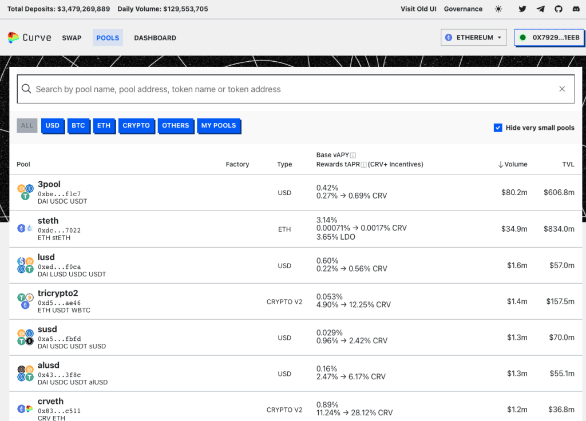Click the Total Deposits figure
The height and width of the screenshot is (421, 586).
[x=59, y=9]
